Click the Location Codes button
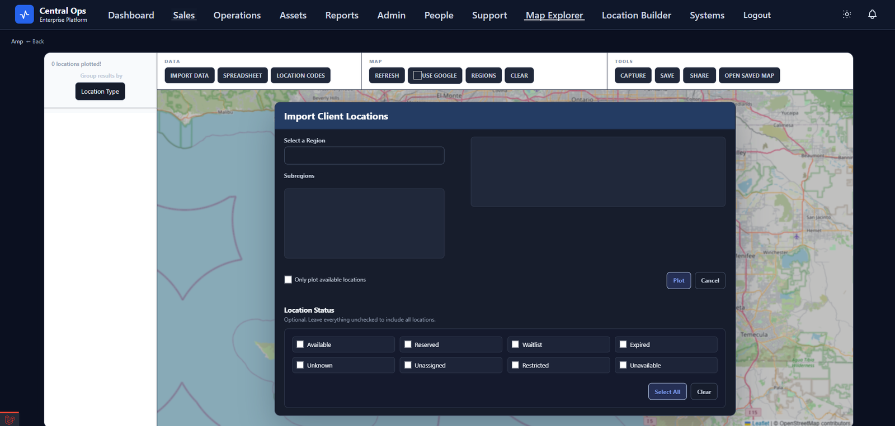The image size is (895, 426). [300, 75]
